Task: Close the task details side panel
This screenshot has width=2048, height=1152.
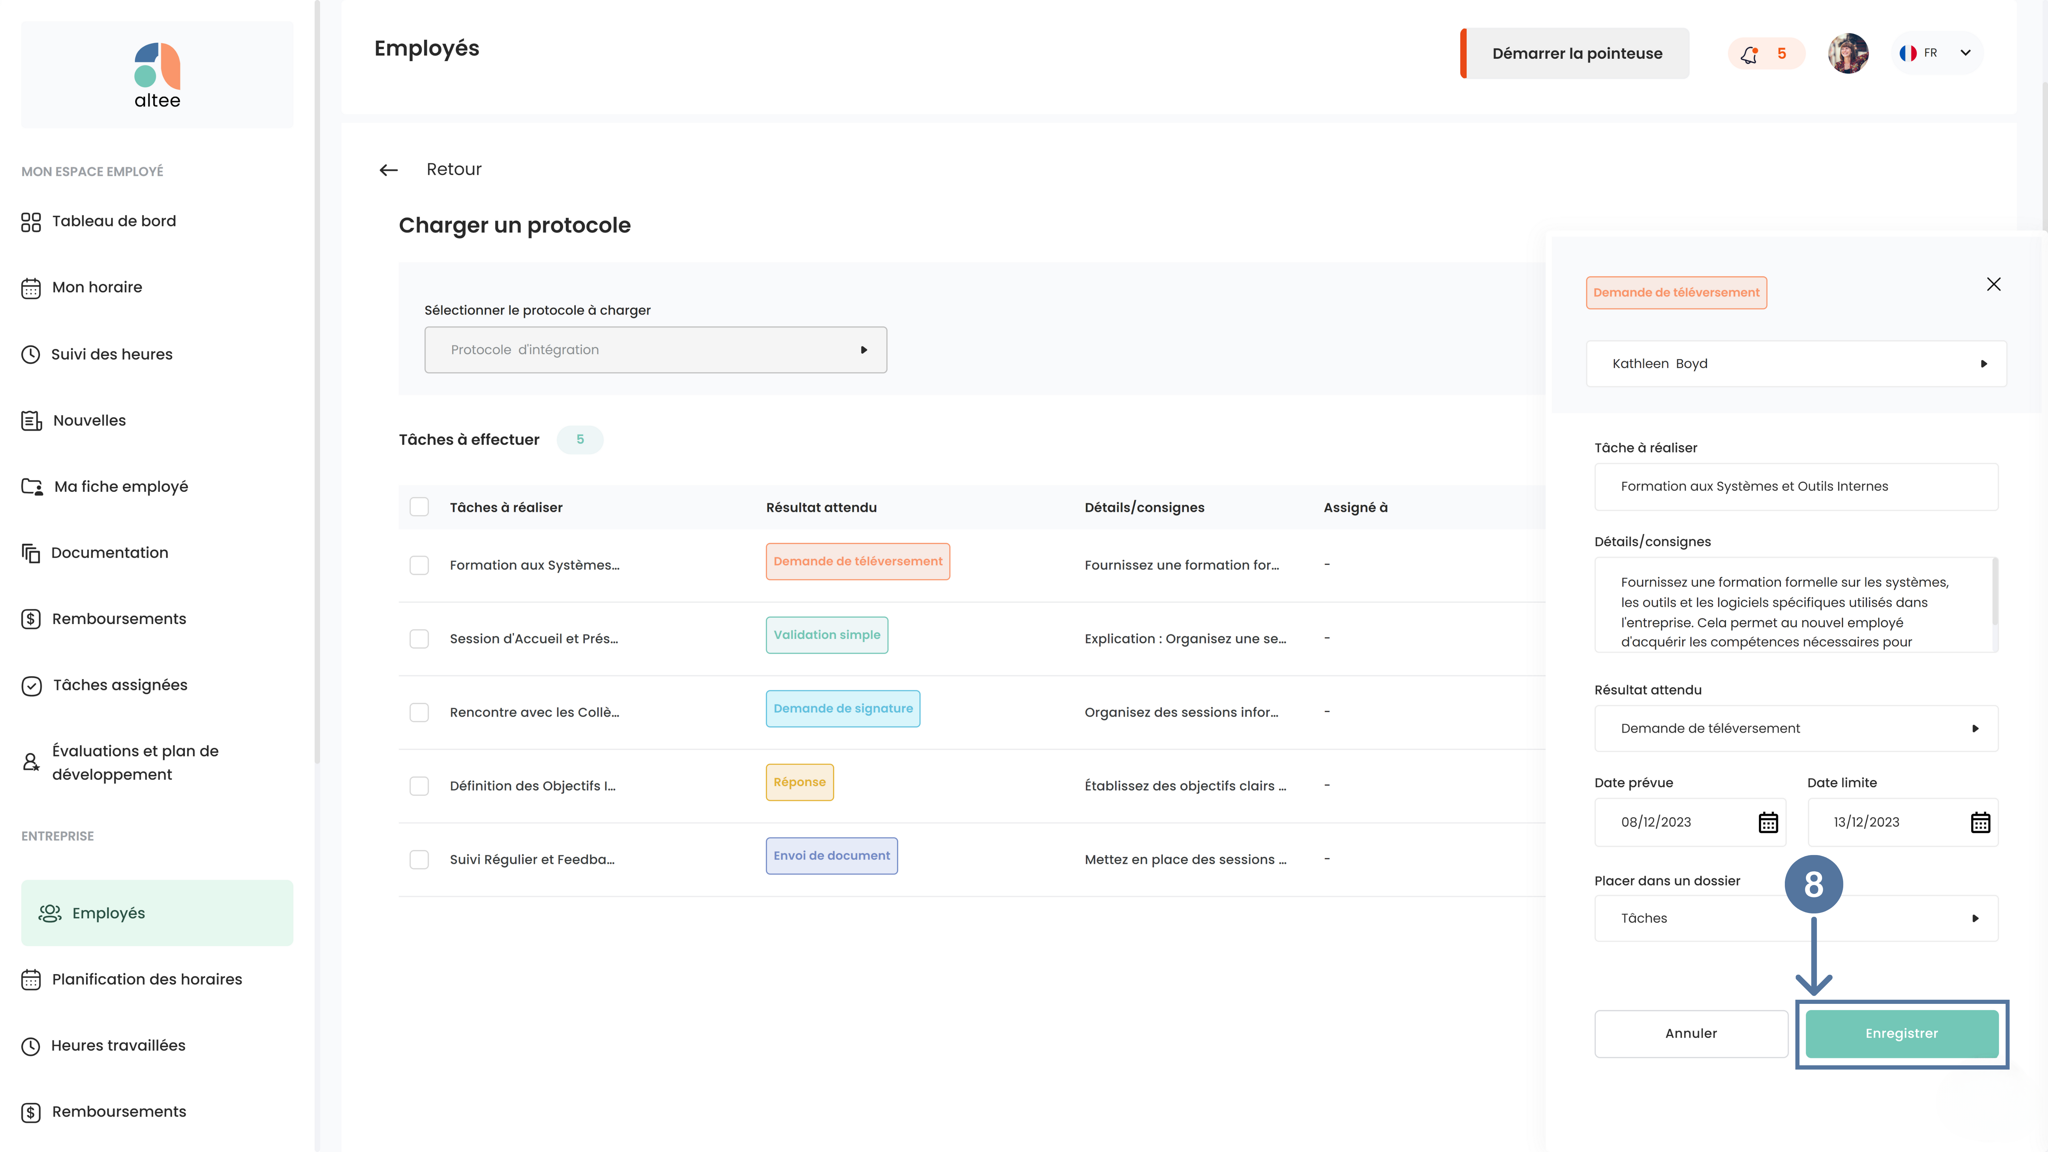Action: 1993,284
